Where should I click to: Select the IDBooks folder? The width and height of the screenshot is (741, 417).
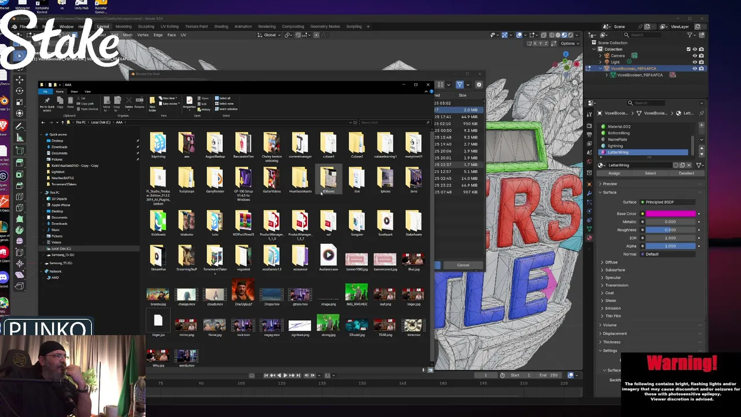click(x=328, y=180)
